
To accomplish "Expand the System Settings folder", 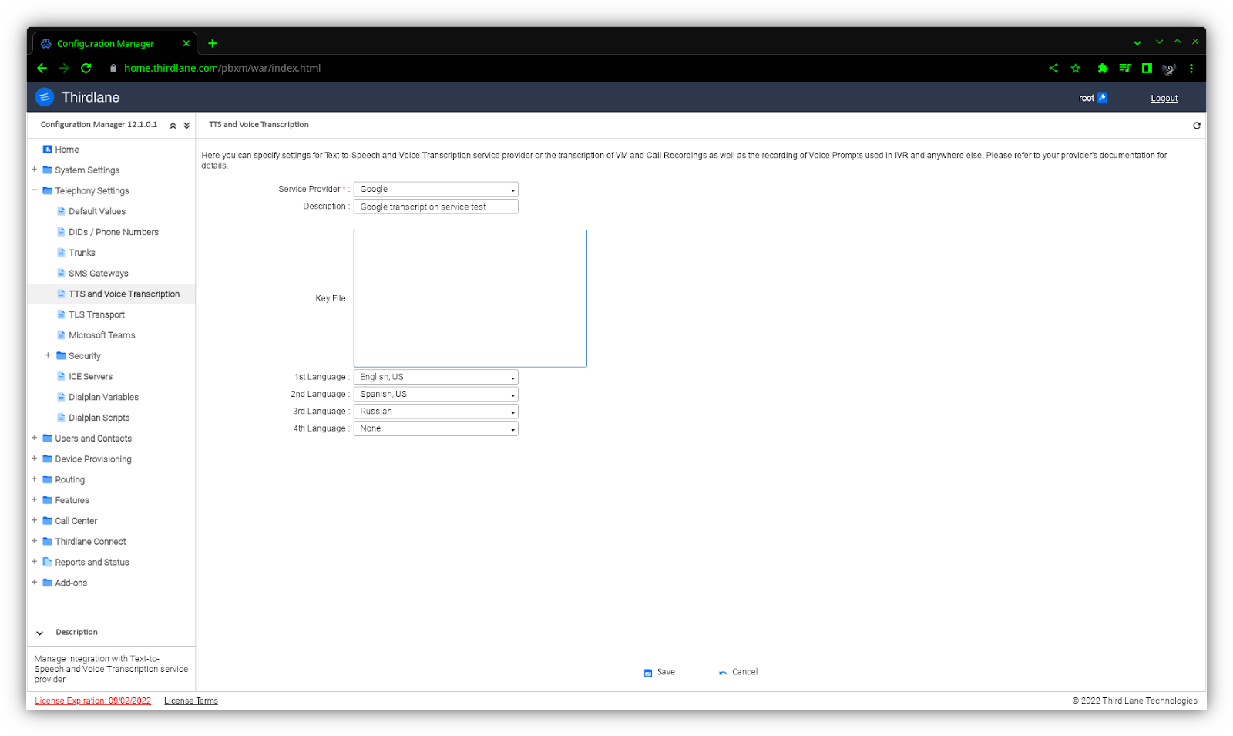I will tap(34, 170).
